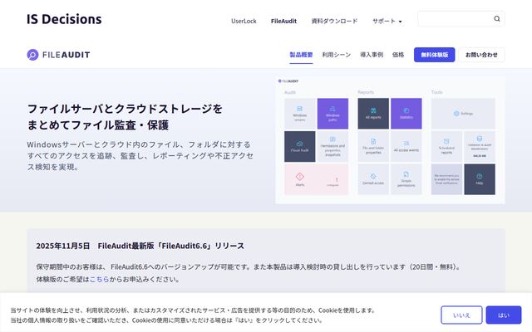Click the FILEAUDIT product wordmark
Image resolution: width=532 pixels, height=332 pixels.
pyautogui.click(x=66, y=55)
